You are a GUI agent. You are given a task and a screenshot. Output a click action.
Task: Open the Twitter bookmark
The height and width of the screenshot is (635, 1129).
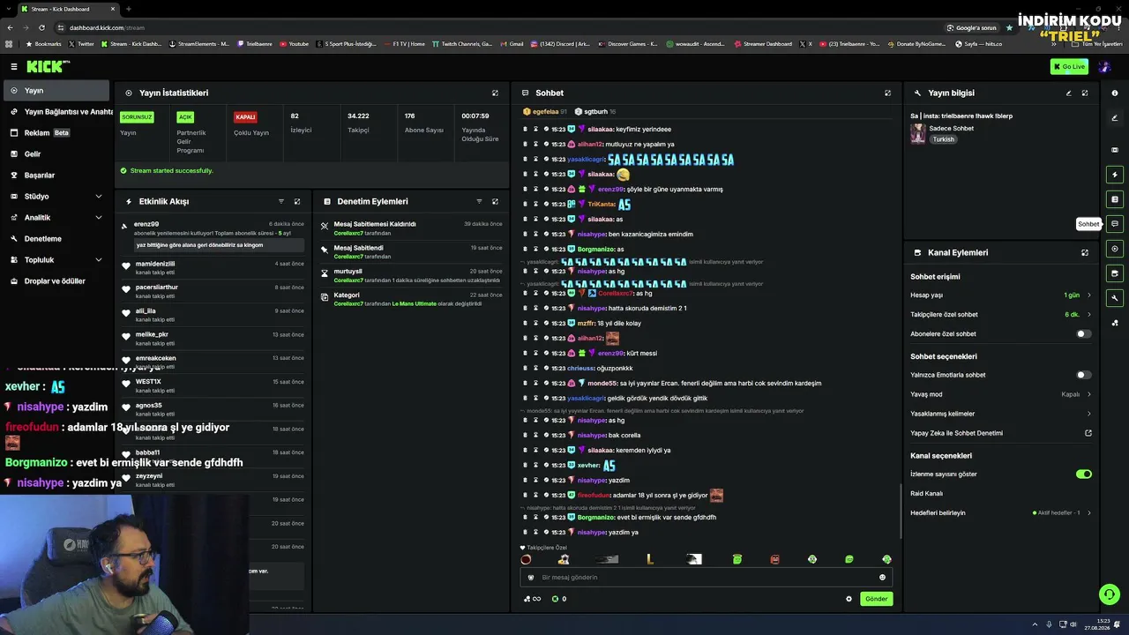81,44
